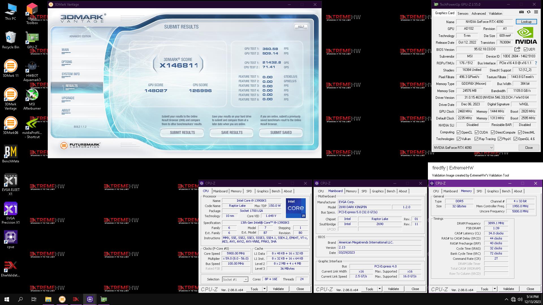543x305 pixels.
Task: Launch 3DMark 11 desktop shortcut
Action: pyautogui.click(x=10, y=68)
